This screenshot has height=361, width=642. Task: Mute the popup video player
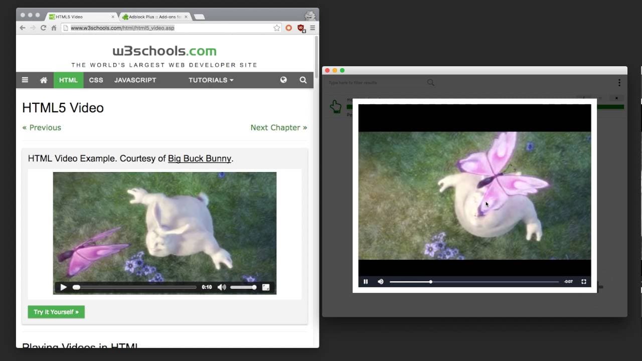381,282
